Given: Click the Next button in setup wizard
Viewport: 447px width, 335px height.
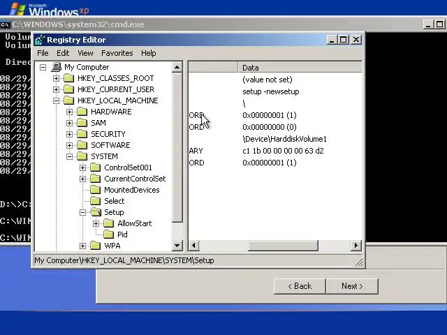Looking at the screenshot, I should pos(352,286).
